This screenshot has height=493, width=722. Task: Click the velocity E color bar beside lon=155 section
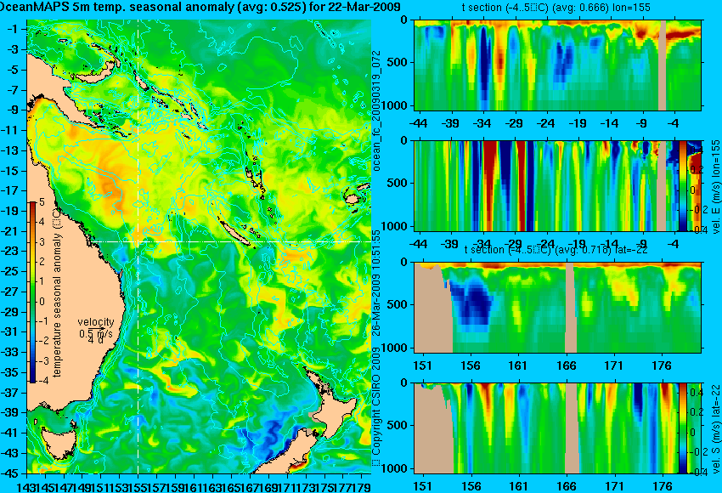tap(683, 185)
